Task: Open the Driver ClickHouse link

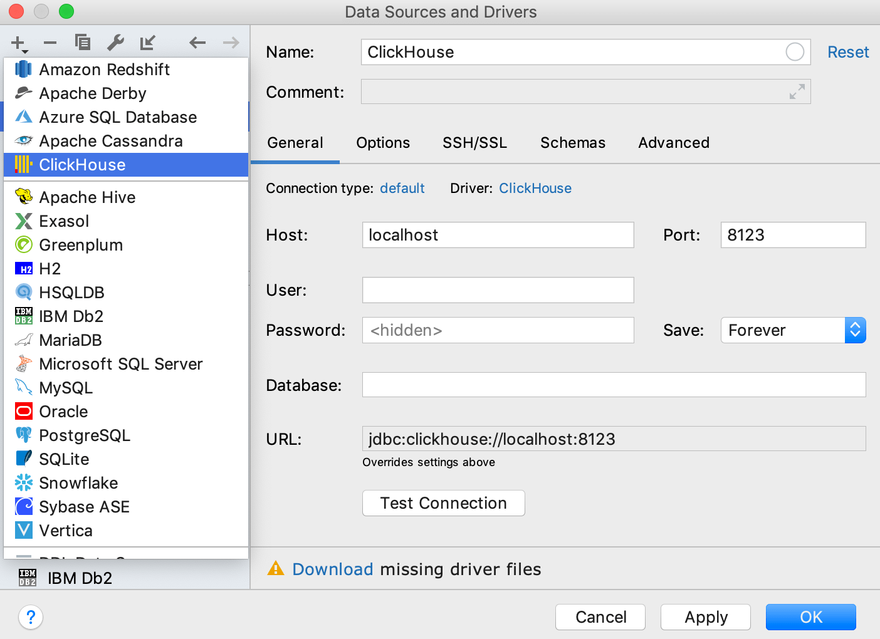Action: [535, 188]
